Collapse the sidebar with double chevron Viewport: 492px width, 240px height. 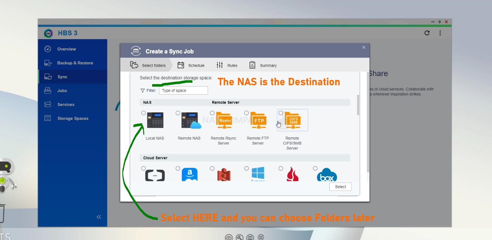(99, 217)
